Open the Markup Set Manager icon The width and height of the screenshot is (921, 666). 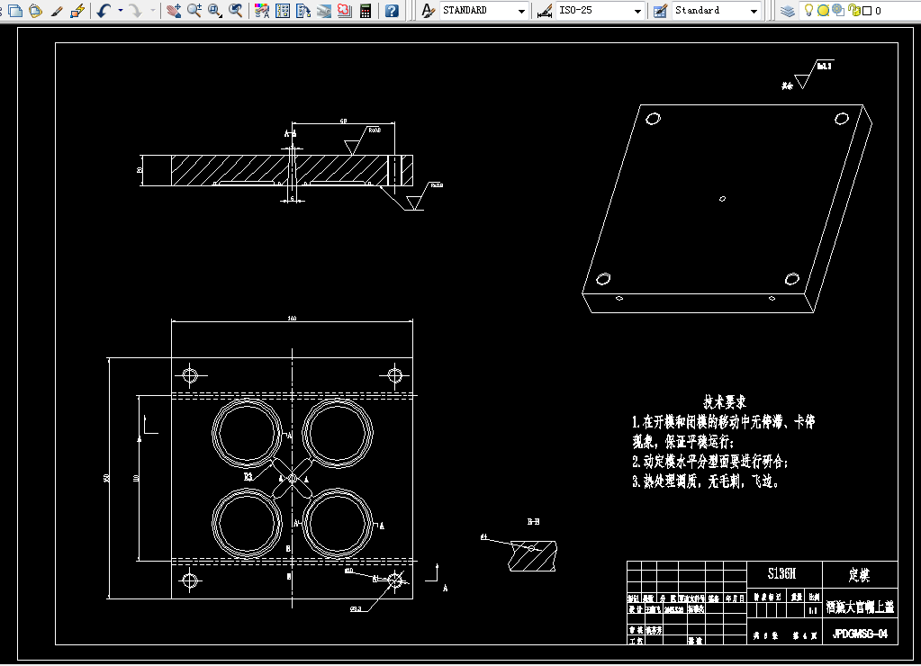coord(344,11)
